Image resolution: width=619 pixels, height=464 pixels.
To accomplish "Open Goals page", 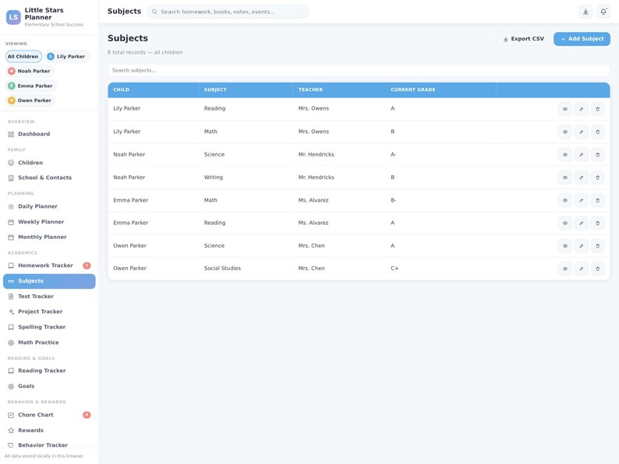I will pos(49,386).
